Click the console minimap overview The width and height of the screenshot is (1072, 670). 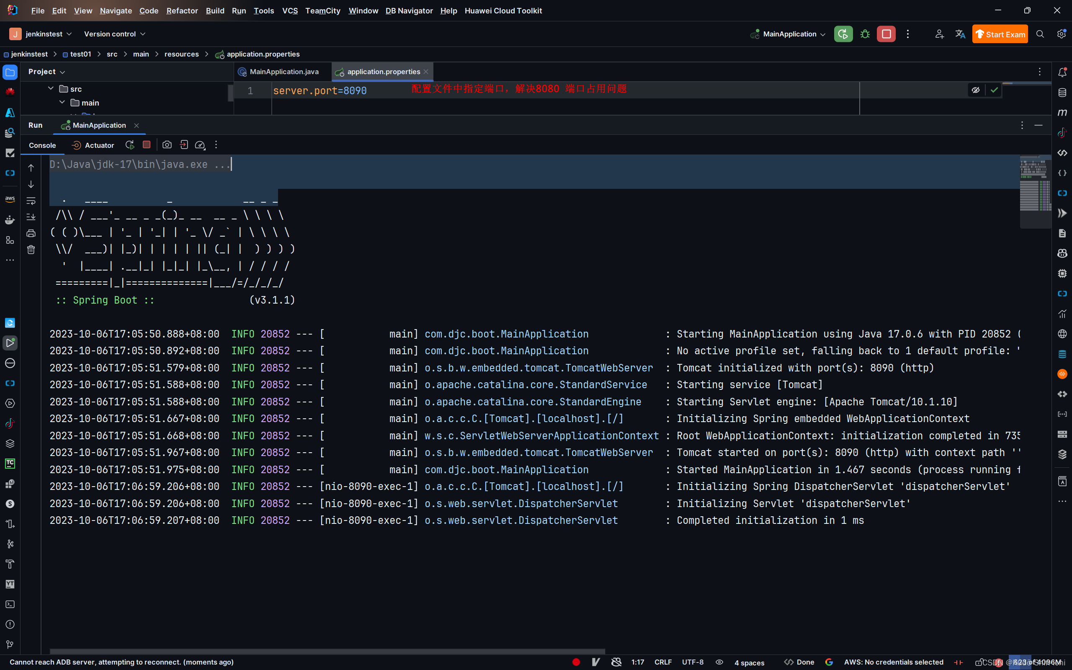(x=1035, y=191)
